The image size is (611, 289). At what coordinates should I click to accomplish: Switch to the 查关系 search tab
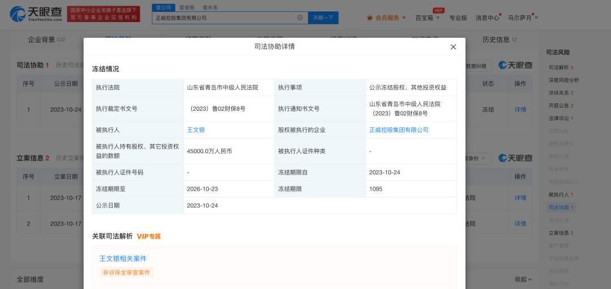point(210,7)
